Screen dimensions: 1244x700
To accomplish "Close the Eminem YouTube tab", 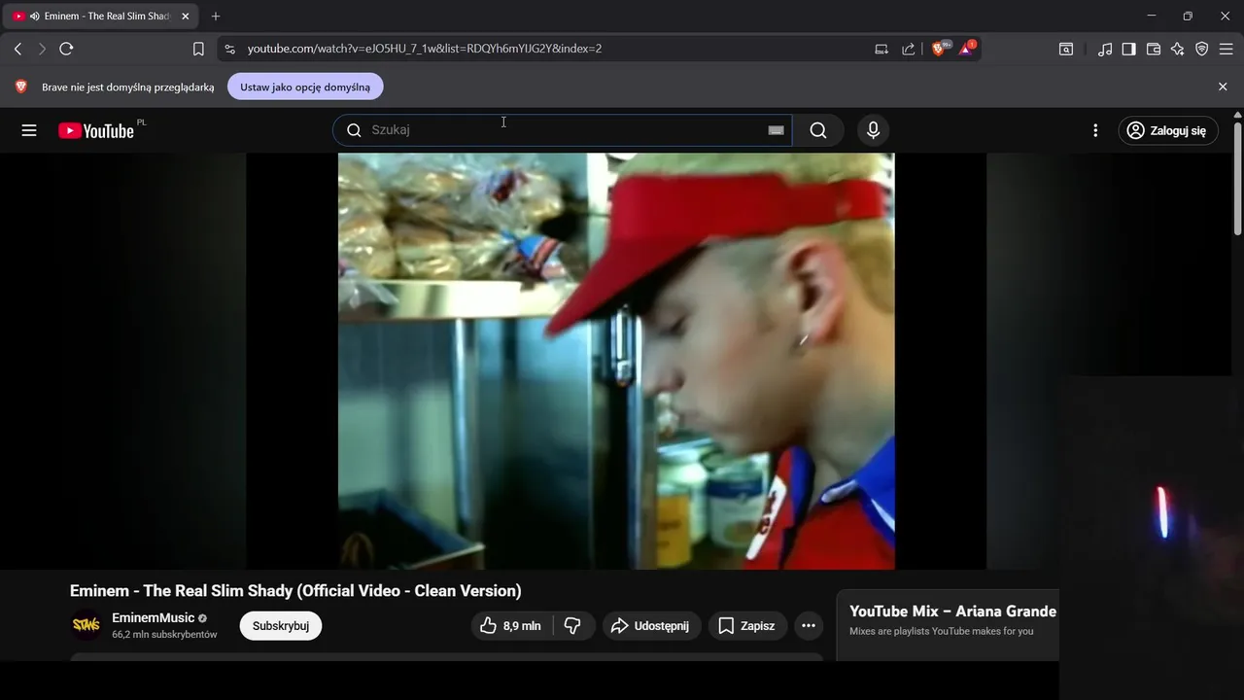I will (x=186, y=17).
